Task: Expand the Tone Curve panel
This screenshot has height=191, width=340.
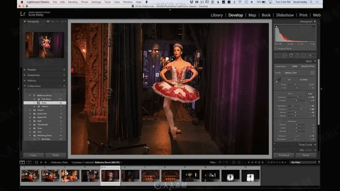Action: 305,145
